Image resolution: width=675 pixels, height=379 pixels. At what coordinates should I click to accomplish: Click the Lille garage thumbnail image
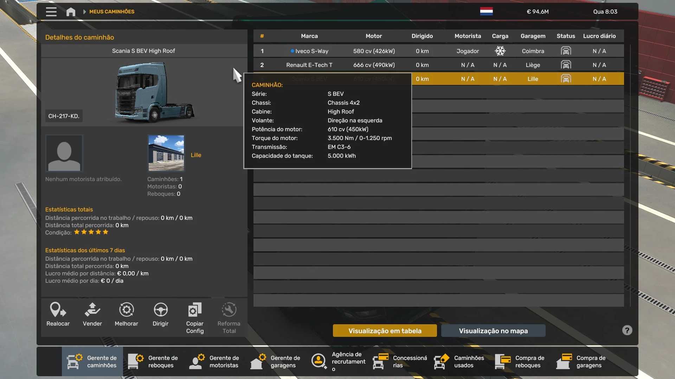pos(166,153)
